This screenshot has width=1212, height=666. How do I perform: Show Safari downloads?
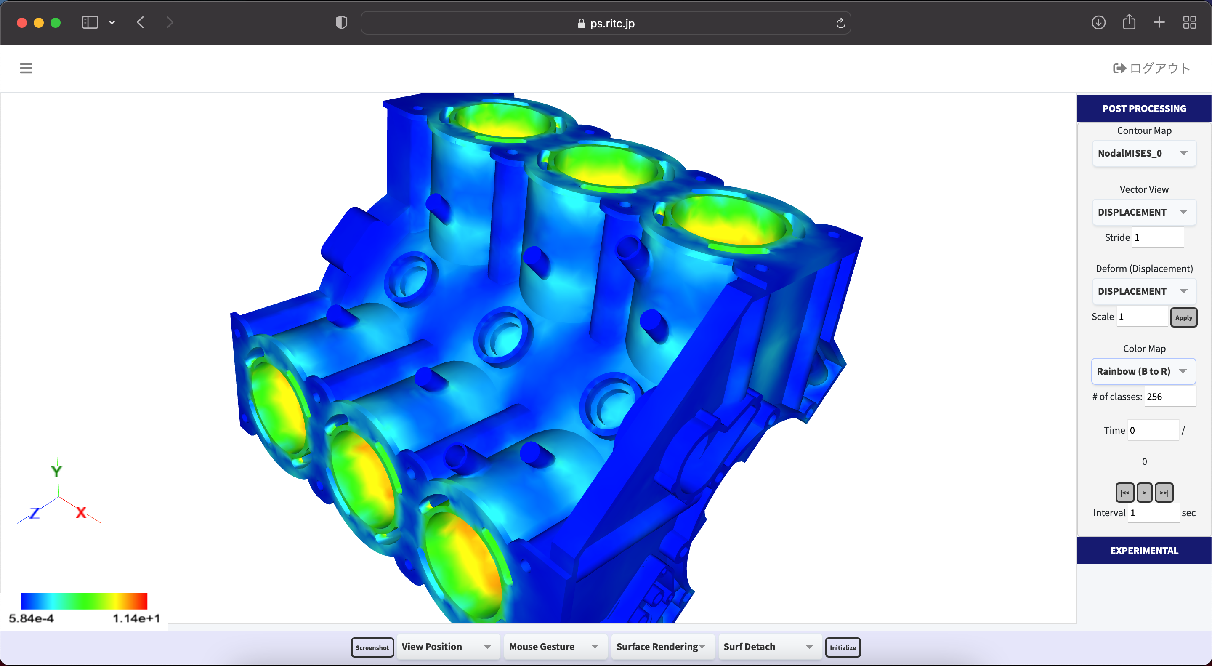point(1098,22)
